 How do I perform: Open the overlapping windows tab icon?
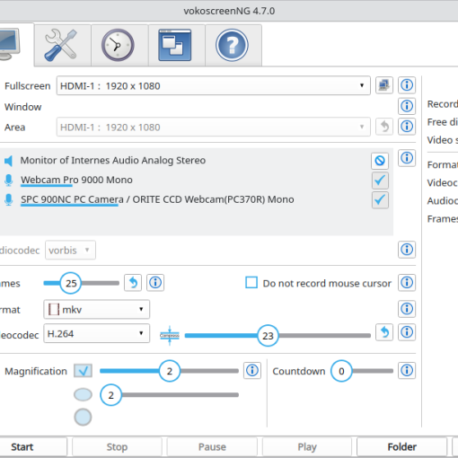click(x=176, y=45)
